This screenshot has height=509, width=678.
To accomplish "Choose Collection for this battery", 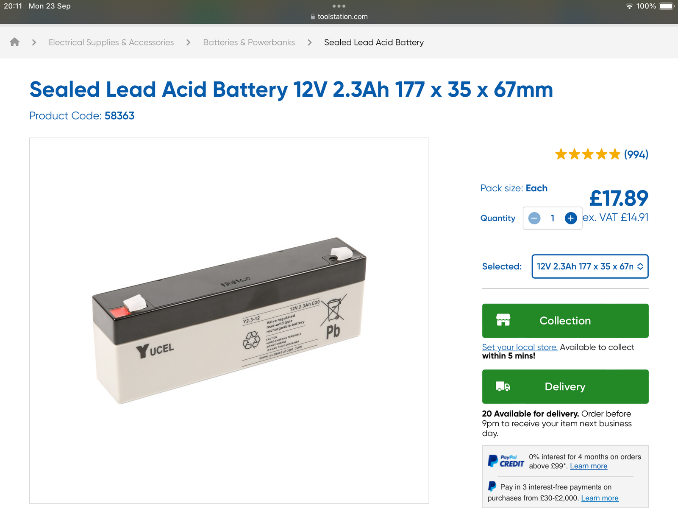I will pos(565,321).
